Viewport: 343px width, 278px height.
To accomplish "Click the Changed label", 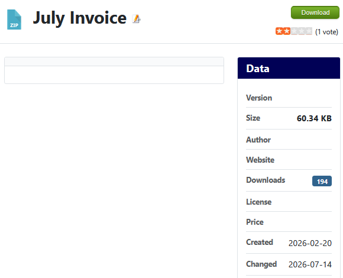I will [x=261, y=264].
